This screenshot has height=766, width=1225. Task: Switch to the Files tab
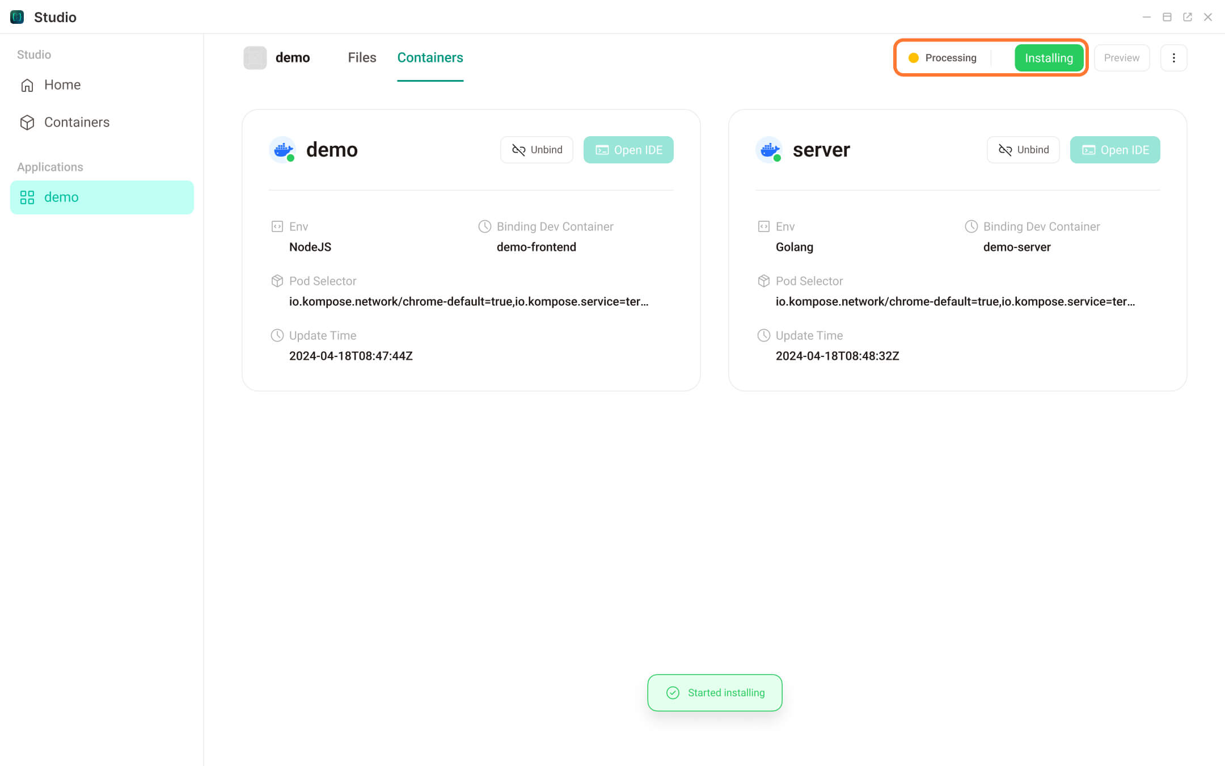point(362,58)
